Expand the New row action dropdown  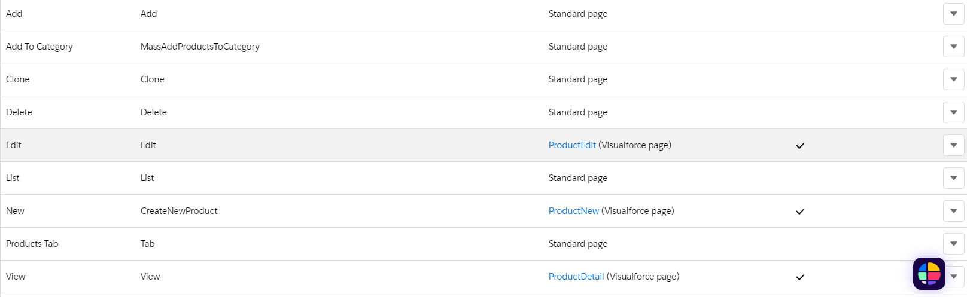click(x=953, y=211)
